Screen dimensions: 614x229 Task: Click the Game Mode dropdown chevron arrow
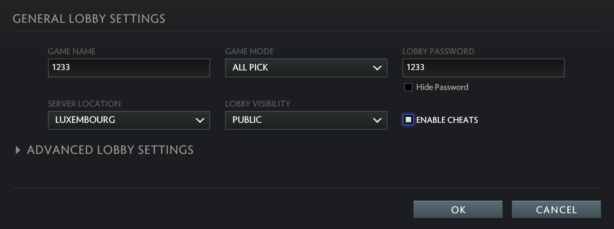tap(377, 68)
